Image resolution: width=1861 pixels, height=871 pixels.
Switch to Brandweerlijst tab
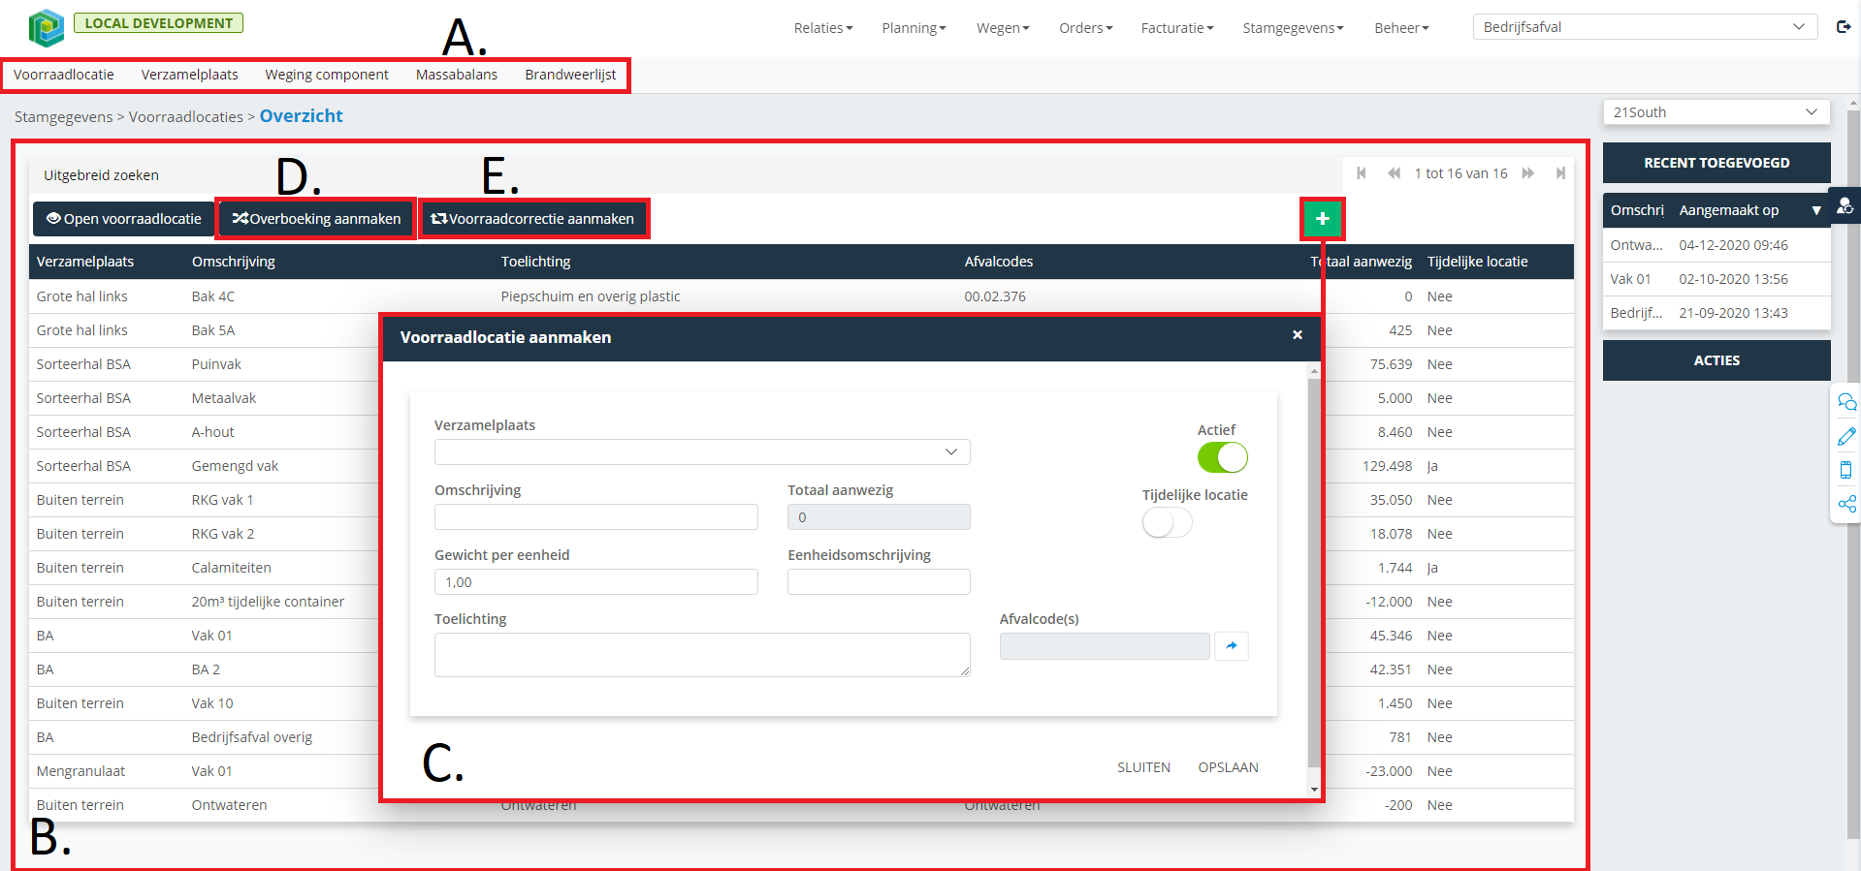tap(570, 75)
